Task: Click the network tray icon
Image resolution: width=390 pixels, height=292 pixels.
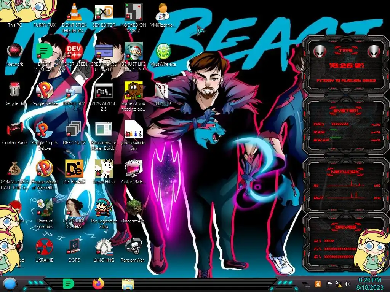Action: [339, 284]
